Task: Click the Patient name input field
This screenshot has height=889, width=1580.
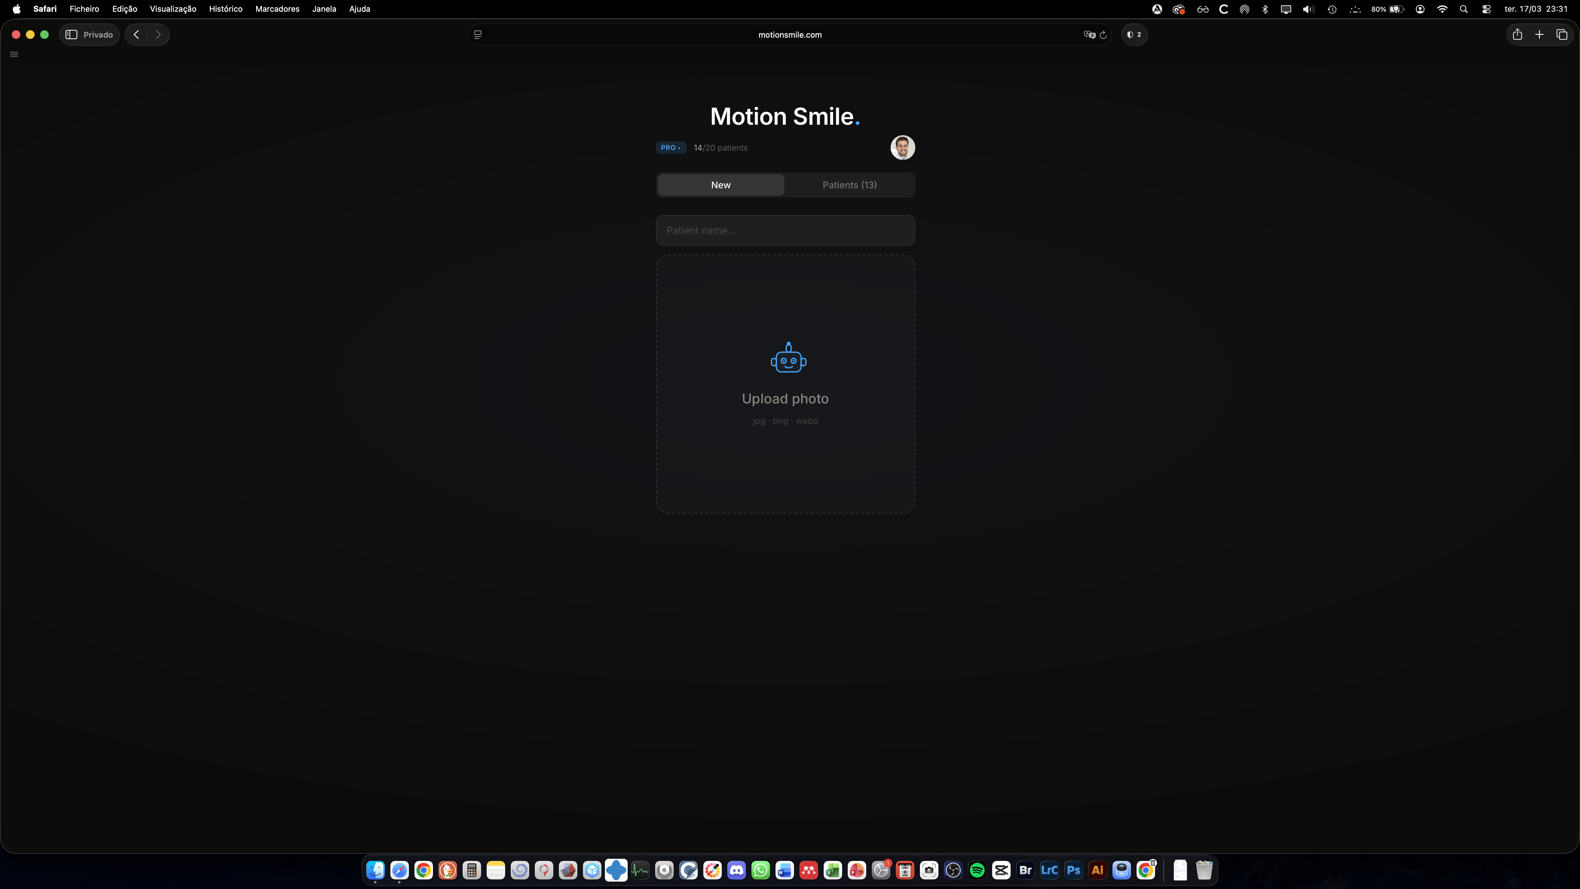Action: coord(785,230)
